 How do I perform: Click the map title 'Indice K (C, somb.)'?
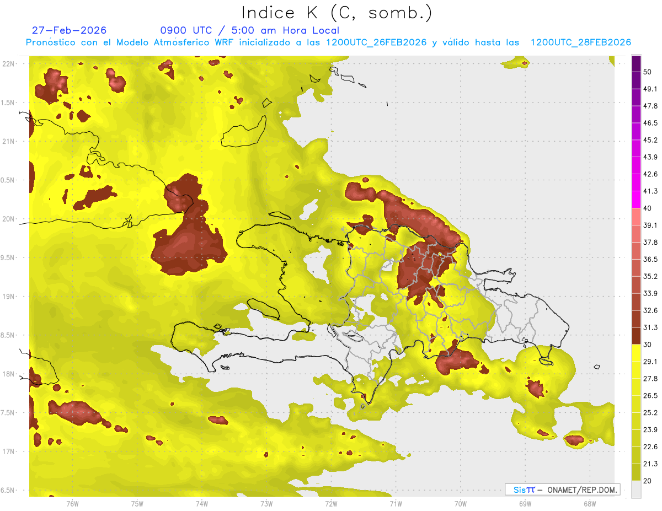pos(337,13)
